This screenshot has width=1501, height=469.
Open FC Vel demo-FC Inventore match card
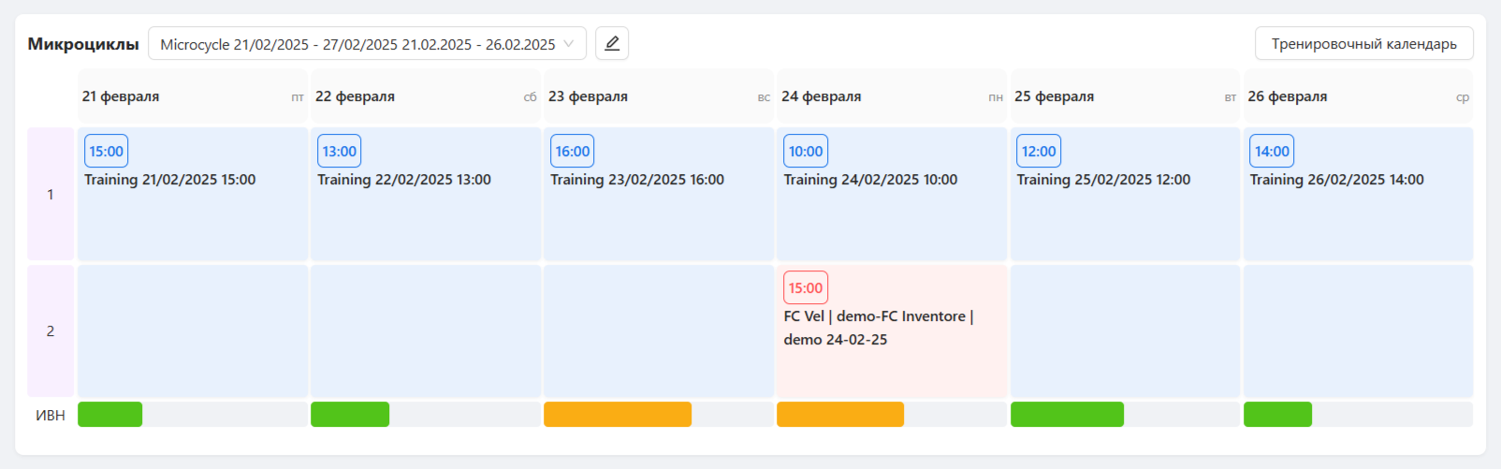click(x=891, y=331)
